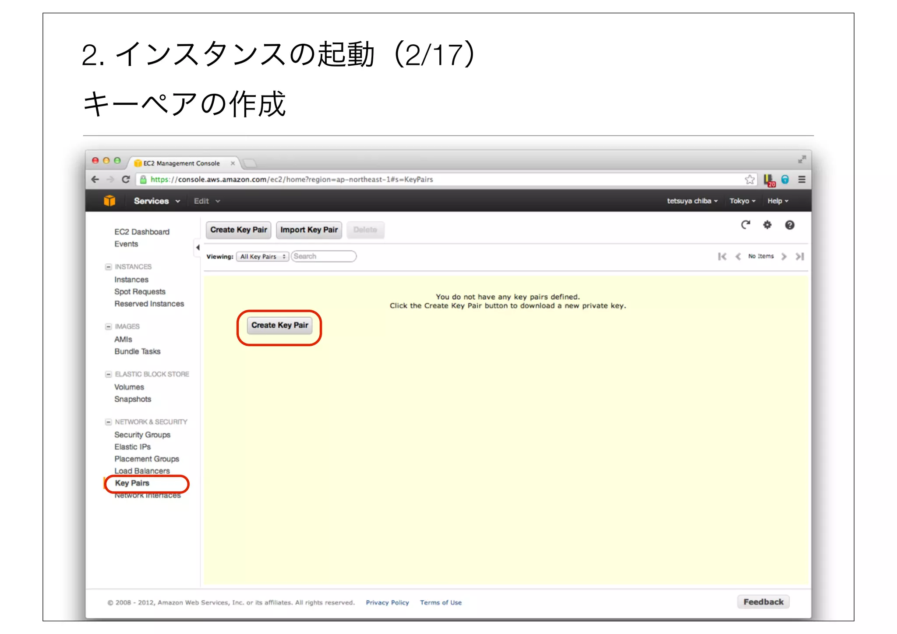The width and height of the screenshot is (897, 634).
Task: Reload page in browser toolbar
Action: (126, 179)
